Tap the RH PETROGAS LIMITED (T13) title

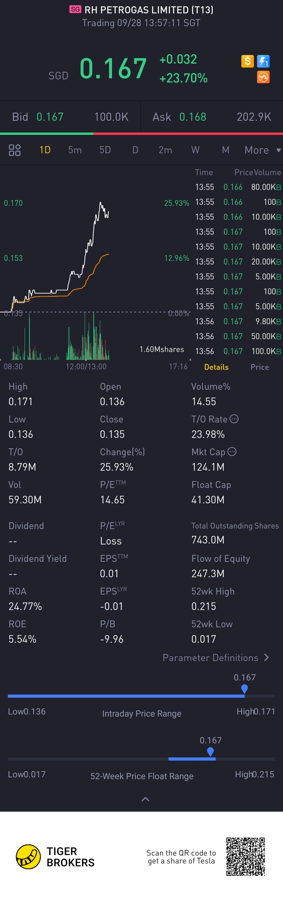pyautogui.click(x=149, y=10)
